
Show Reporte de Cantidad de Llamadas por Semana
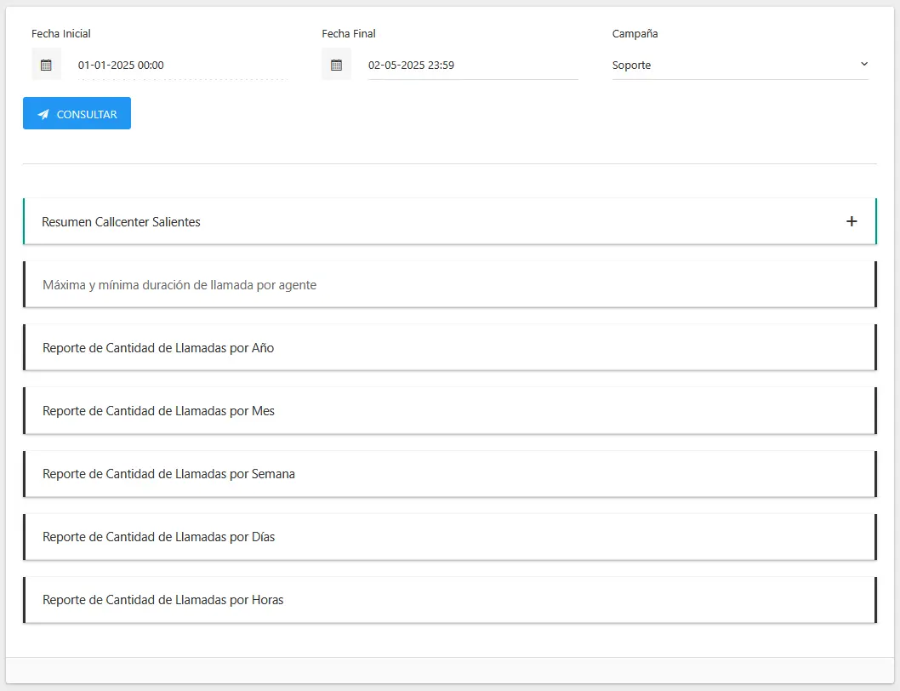(x=168, y=474)
